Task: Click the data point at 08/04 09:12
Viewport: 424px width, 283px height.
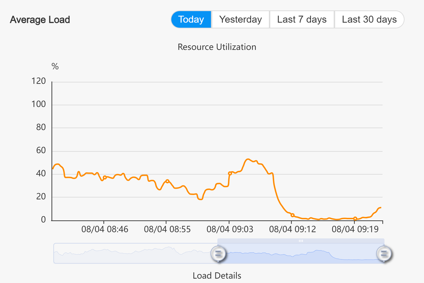Action: pos(293,215)
